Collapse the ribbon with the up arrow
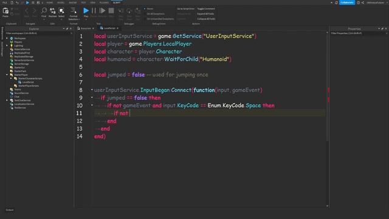This screenshot has height=219, width=389. [x=331, y=2]
